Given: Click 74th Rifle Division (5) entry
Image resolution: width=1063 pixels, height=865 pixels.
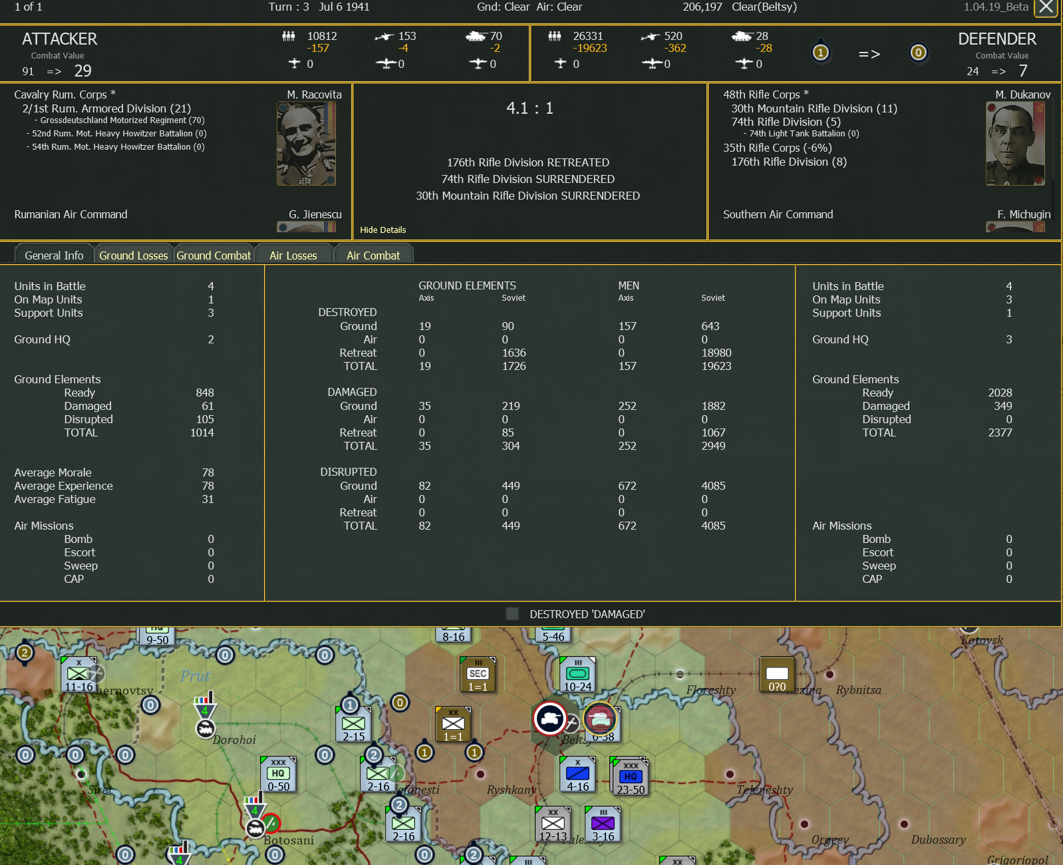Looking at the screenshot, I should point(786,122).
